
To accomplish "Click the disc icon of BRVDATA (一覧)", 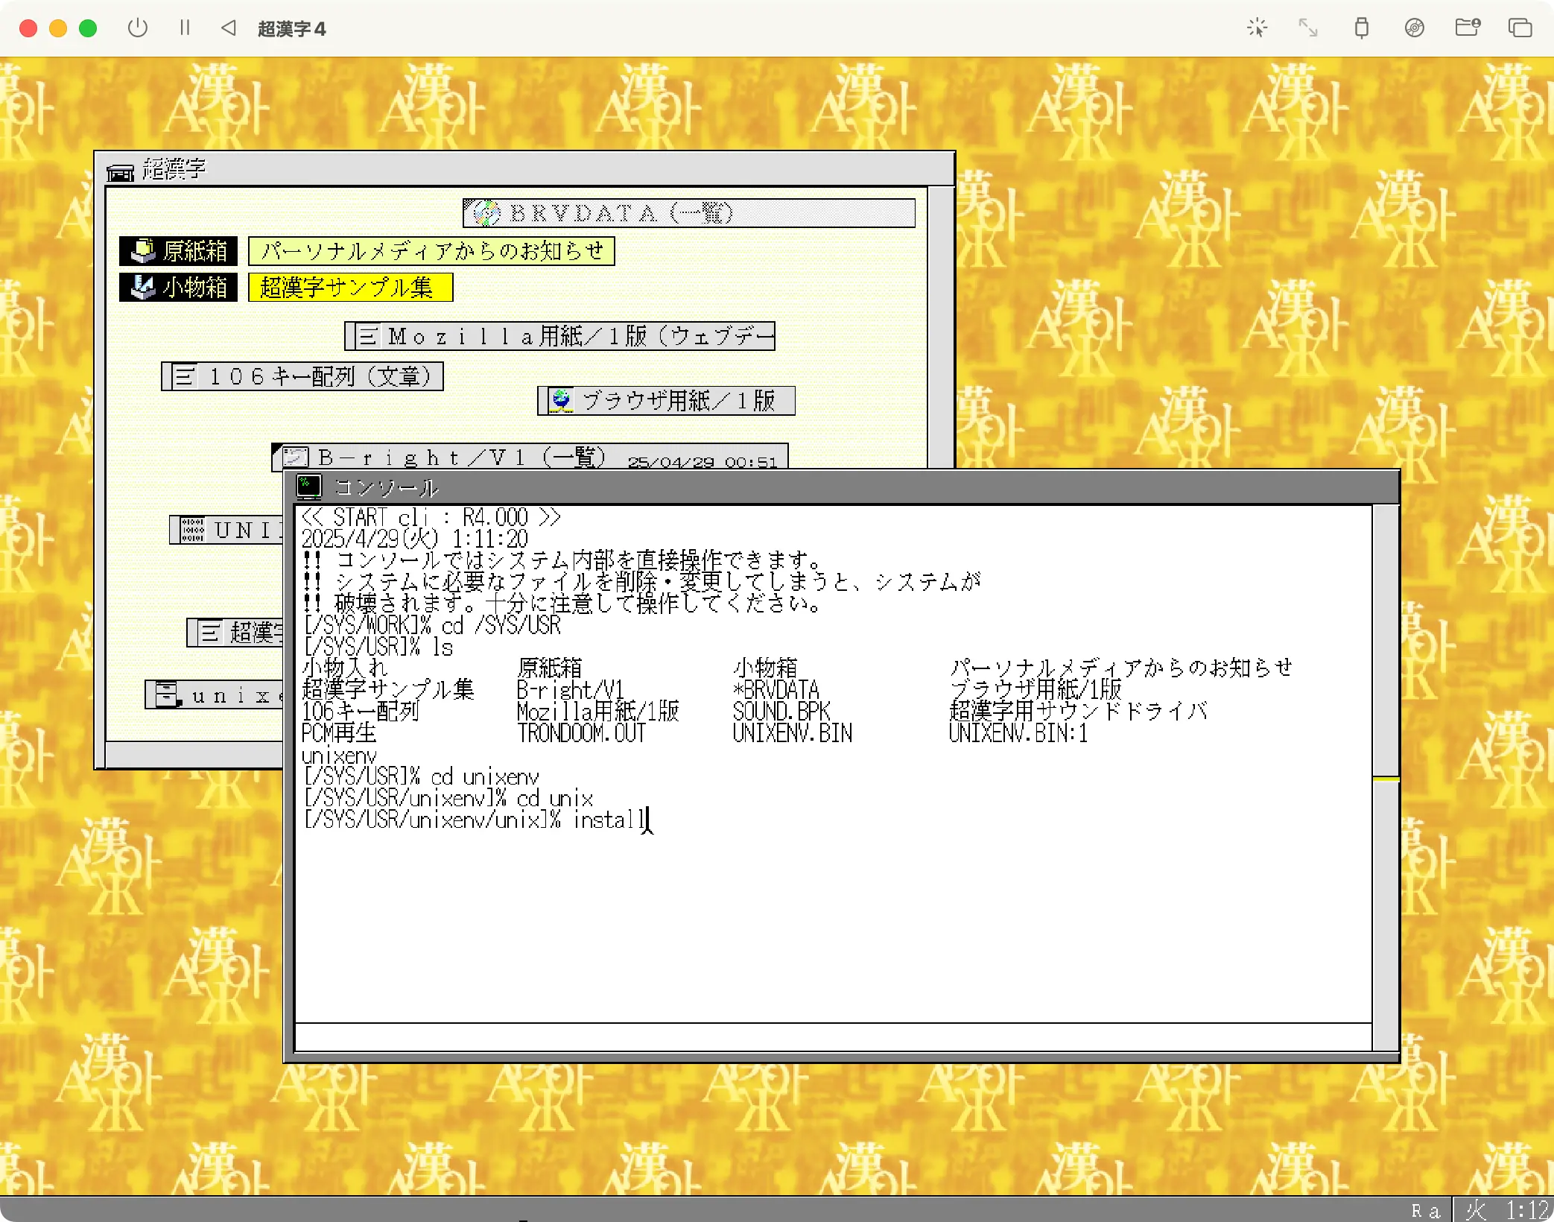I will point(486,213).
